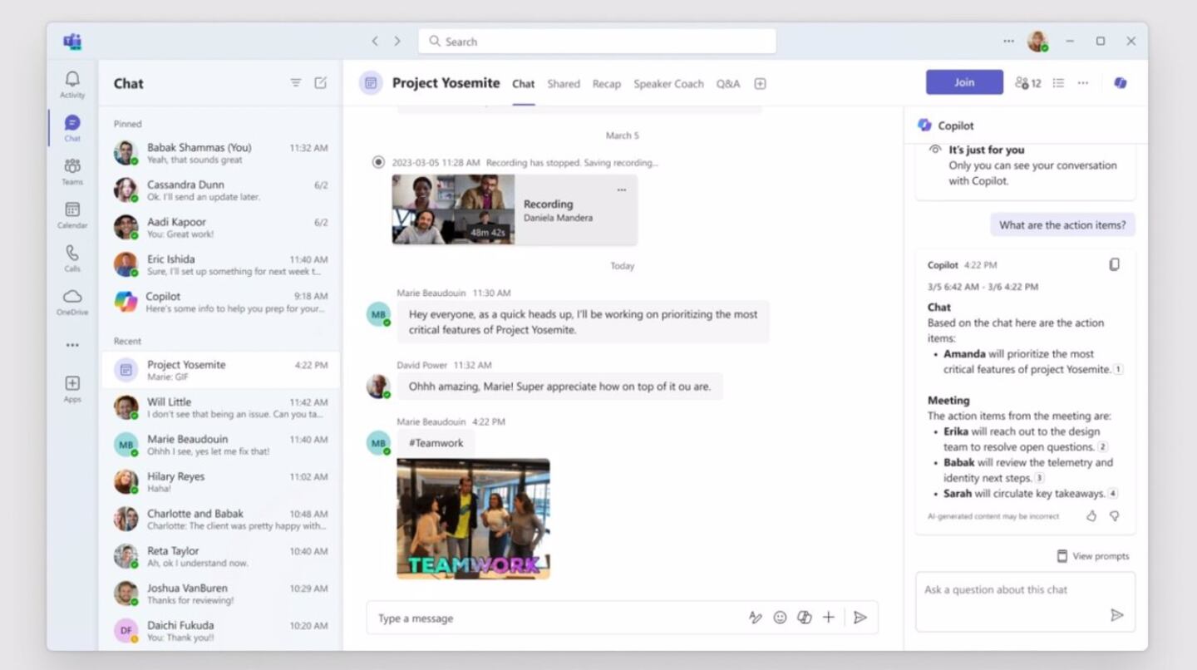Show the 12 participants icon
This screenshot has height=670, width=1197.
(1027, 83)
